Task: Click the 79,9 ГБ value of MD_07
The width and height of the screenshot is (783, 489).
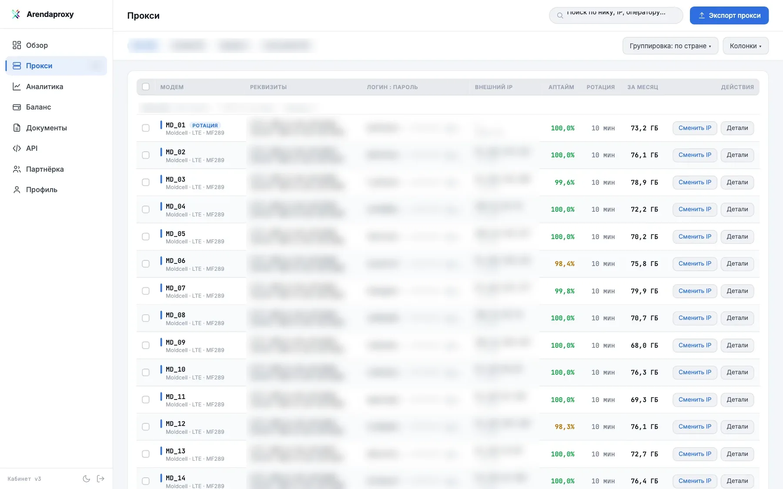Action: tap(644, 291)
